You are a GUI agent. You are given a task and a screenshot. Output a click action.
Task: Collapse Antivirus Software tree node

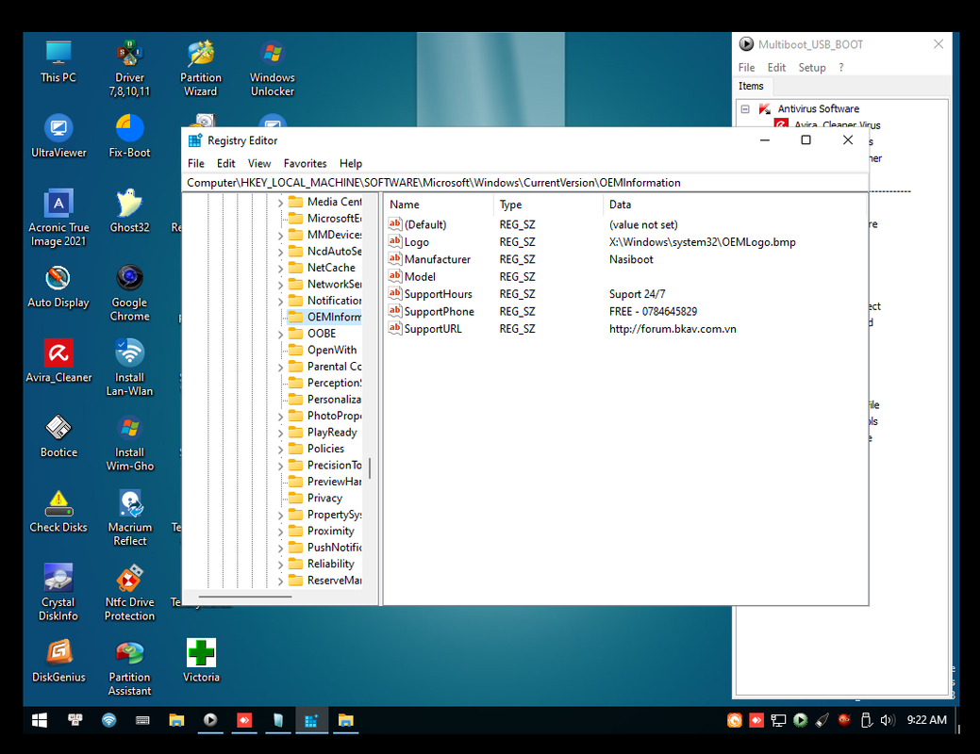pos(745,108)
